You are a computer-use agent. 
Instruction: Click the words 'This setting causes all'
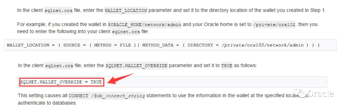42,96
